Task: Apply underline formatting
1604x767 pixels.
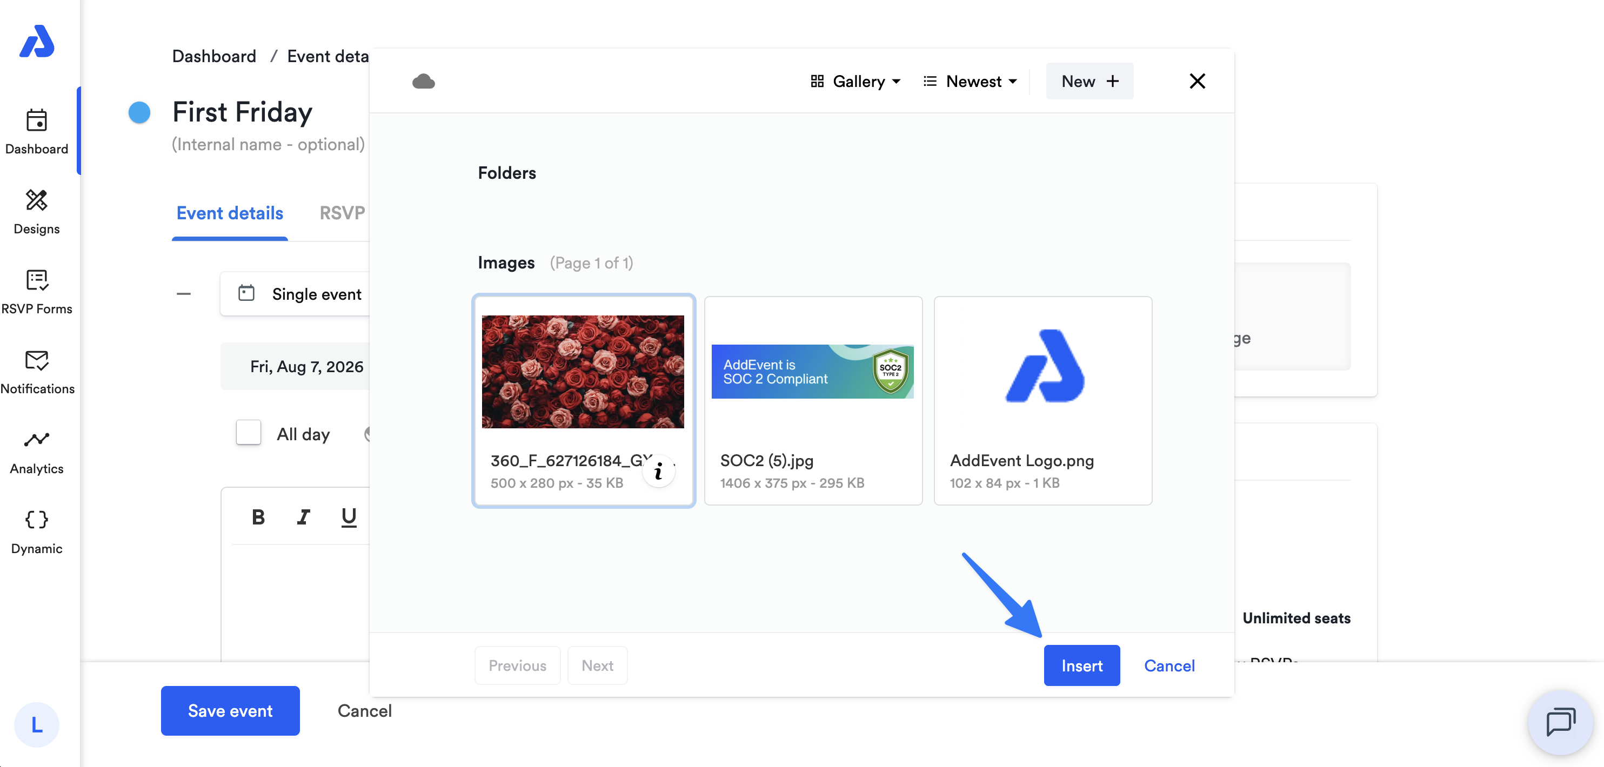Action: (349, 517)
